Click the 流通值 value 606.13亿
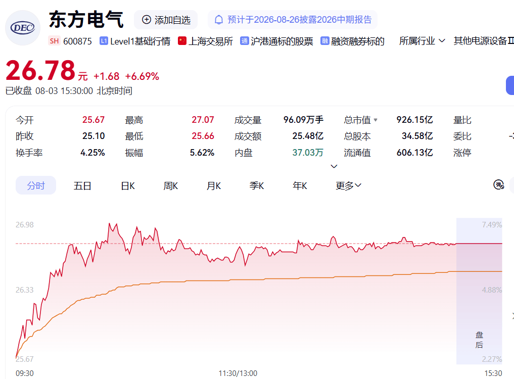The height and width of the screenshot is (379, 514). (414, 153)
